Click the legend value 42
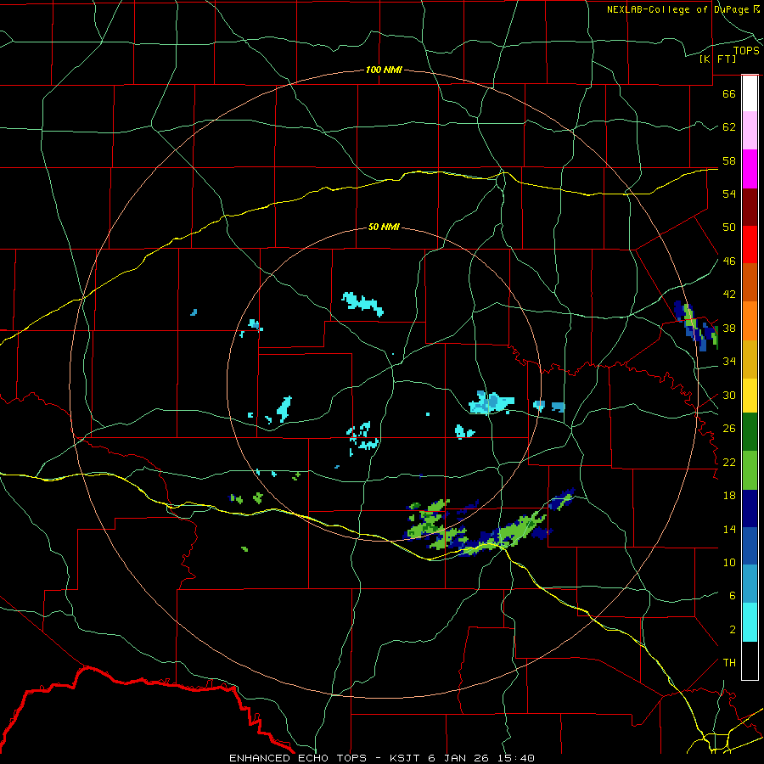 coord(729,295)
